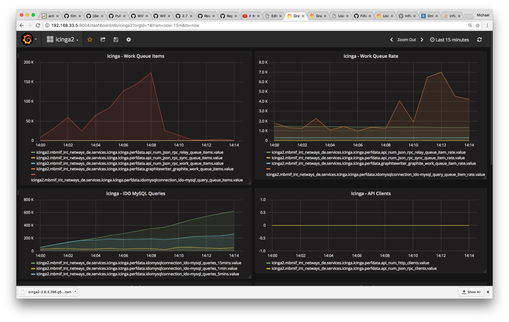Viewport: 509px width, 322px height.
Task: Go back in browser history
Action: pyautogui.click(x=21, y=25)
